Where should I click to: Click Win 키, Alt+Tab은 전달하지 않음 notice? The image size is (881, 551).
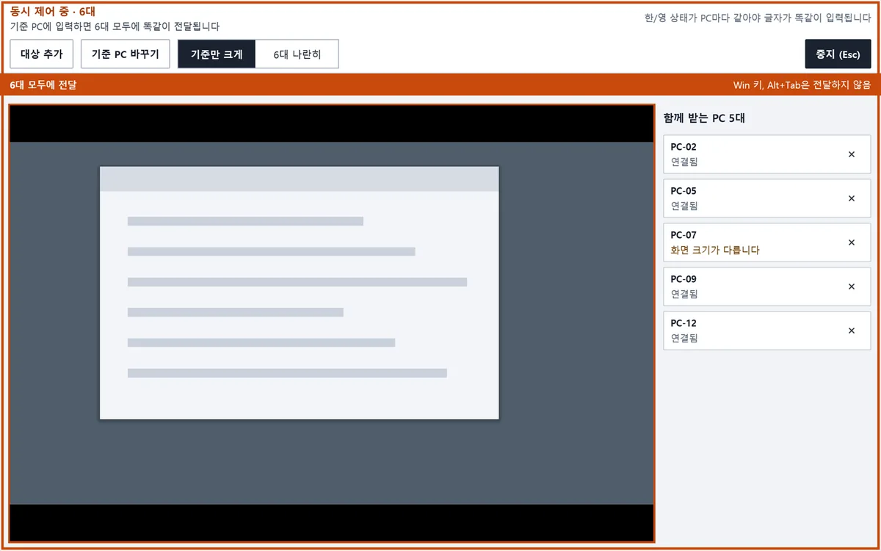(x=802, y=84)
